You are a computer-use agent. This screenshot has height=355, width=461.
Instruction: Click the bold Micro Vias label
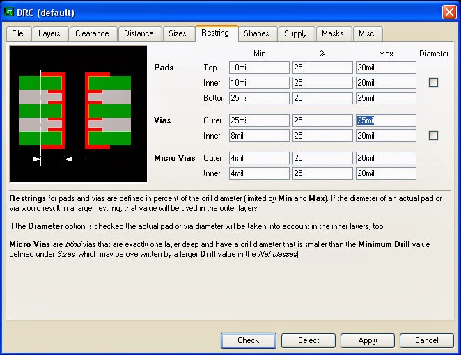(175, 158)
